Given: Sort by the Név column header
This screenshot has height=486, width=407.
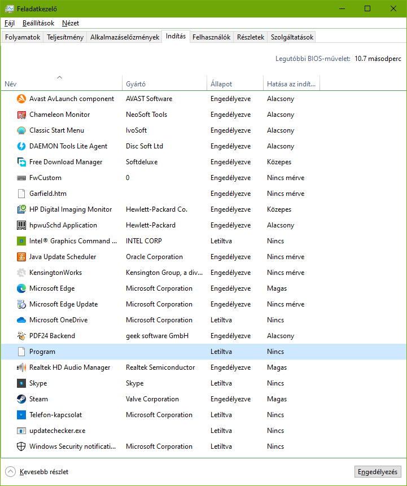Looking at the screenshot, I should [x=62, y=83].
